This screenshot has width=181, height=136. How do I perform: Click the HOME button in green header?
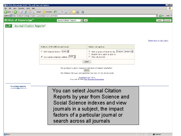point(160,20)
